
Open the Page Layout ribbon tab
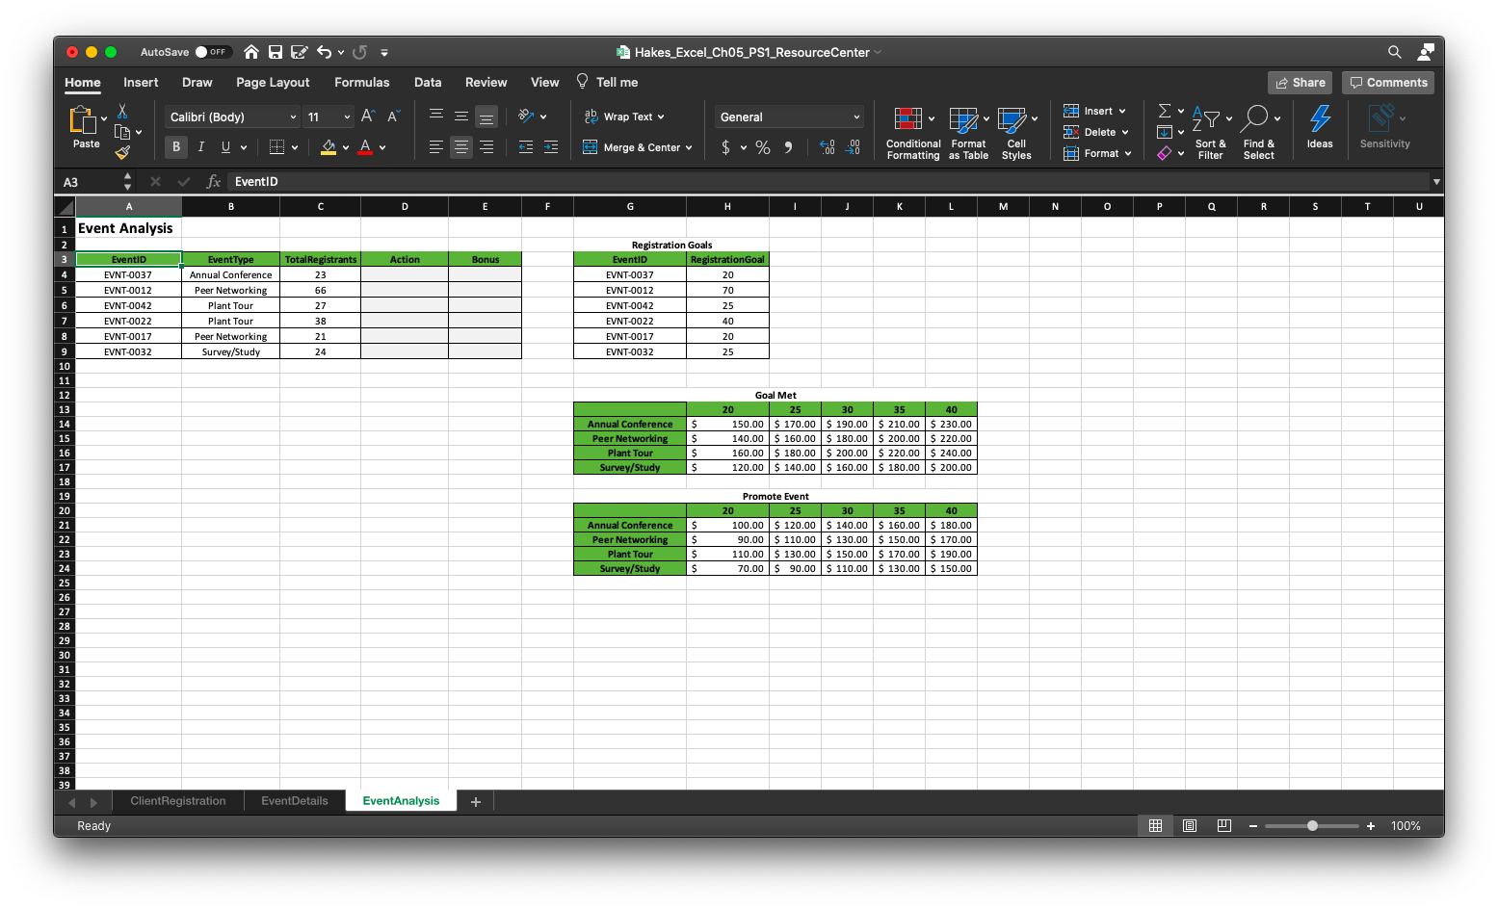(273, 82)
